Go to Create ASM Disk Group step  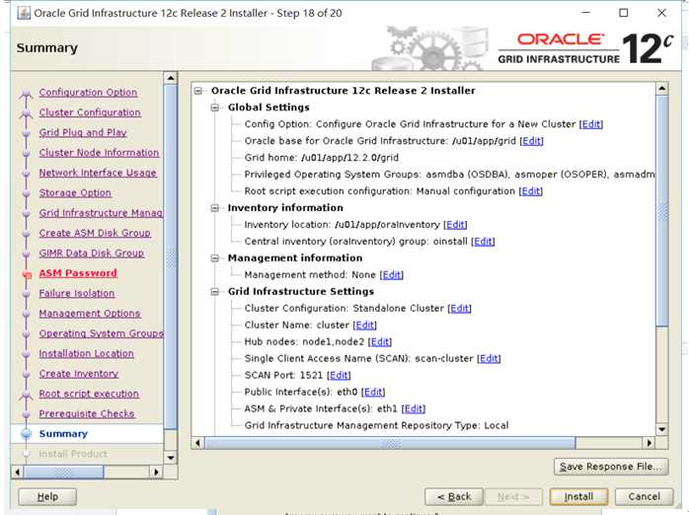(95, 233)
